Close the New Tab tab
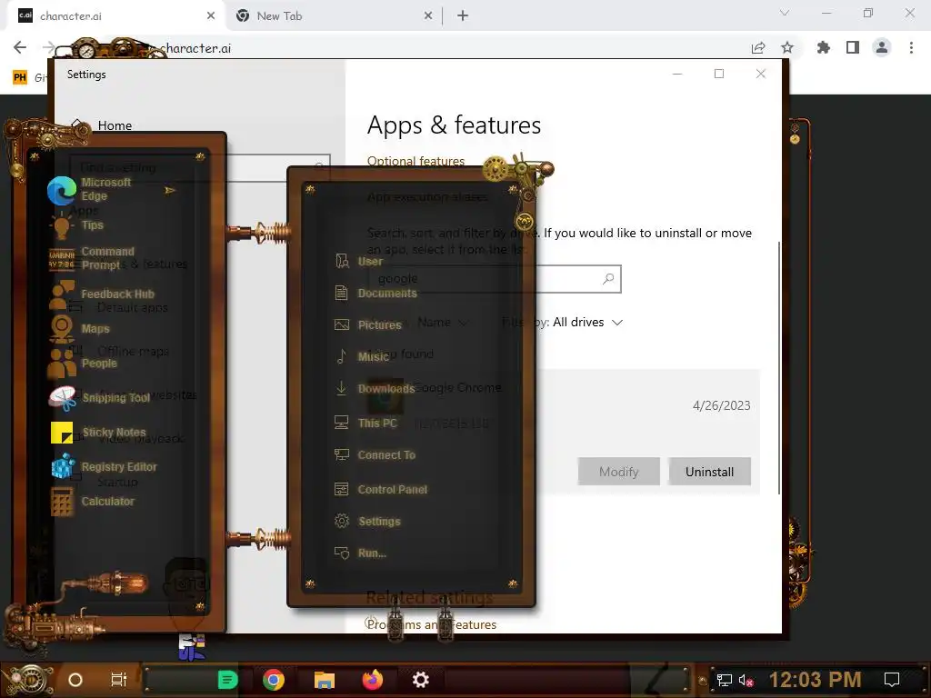The image size is (931, 698). (x=428, y=16)
